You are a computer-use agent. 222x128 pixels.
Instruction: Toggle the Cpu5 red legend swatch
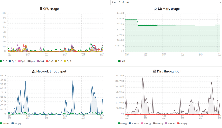47,61
